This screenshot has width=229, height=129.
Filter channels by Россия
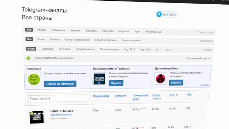[42, 30]
